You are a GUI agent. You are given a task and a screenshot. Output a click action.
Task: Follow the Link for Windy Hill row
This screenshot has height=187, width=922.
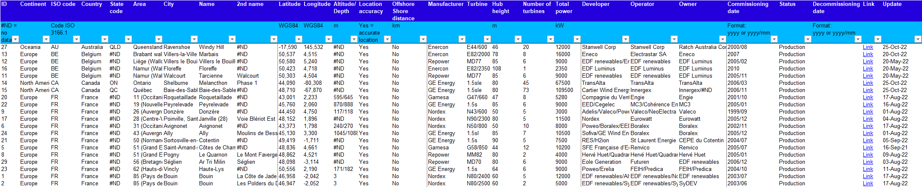(868, 47)
